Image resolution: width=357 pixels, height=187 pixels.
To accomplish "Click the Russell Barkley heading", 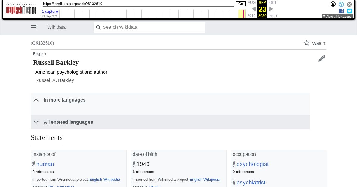I will 56,63.
